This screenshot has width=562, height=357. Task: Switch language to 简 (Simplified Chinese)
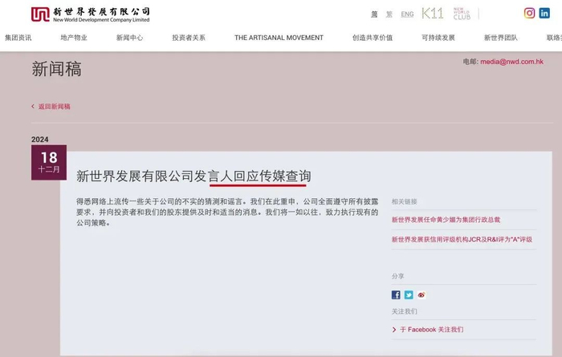tap(374, 14)
